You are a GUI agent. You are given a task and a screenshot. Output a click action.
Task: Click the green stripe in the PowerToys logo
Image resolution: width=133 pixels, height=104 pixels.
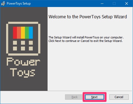click(x=27, y=33)
